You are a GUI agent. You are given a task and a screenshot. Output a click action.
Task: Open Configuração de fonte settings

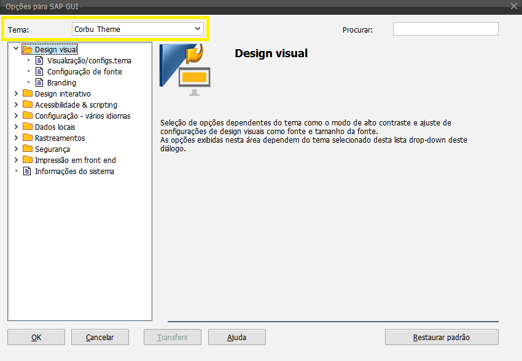coord(85,72)
